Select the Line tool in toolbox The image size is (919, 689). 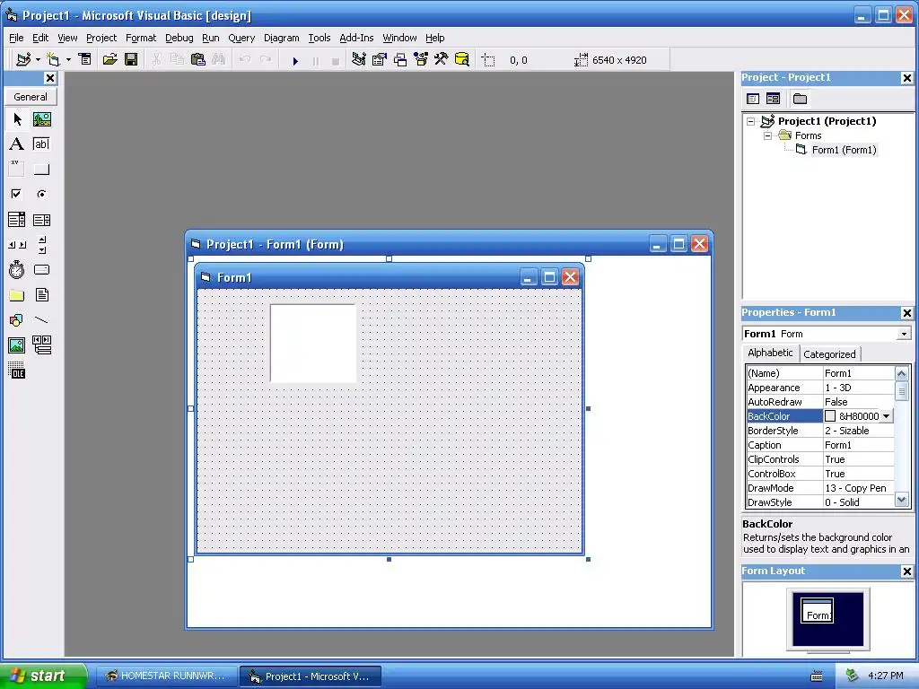[41, 320]
